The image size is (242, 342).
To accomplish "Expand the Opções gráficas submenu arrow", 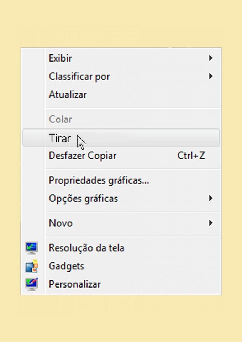I will coord(211,198).
